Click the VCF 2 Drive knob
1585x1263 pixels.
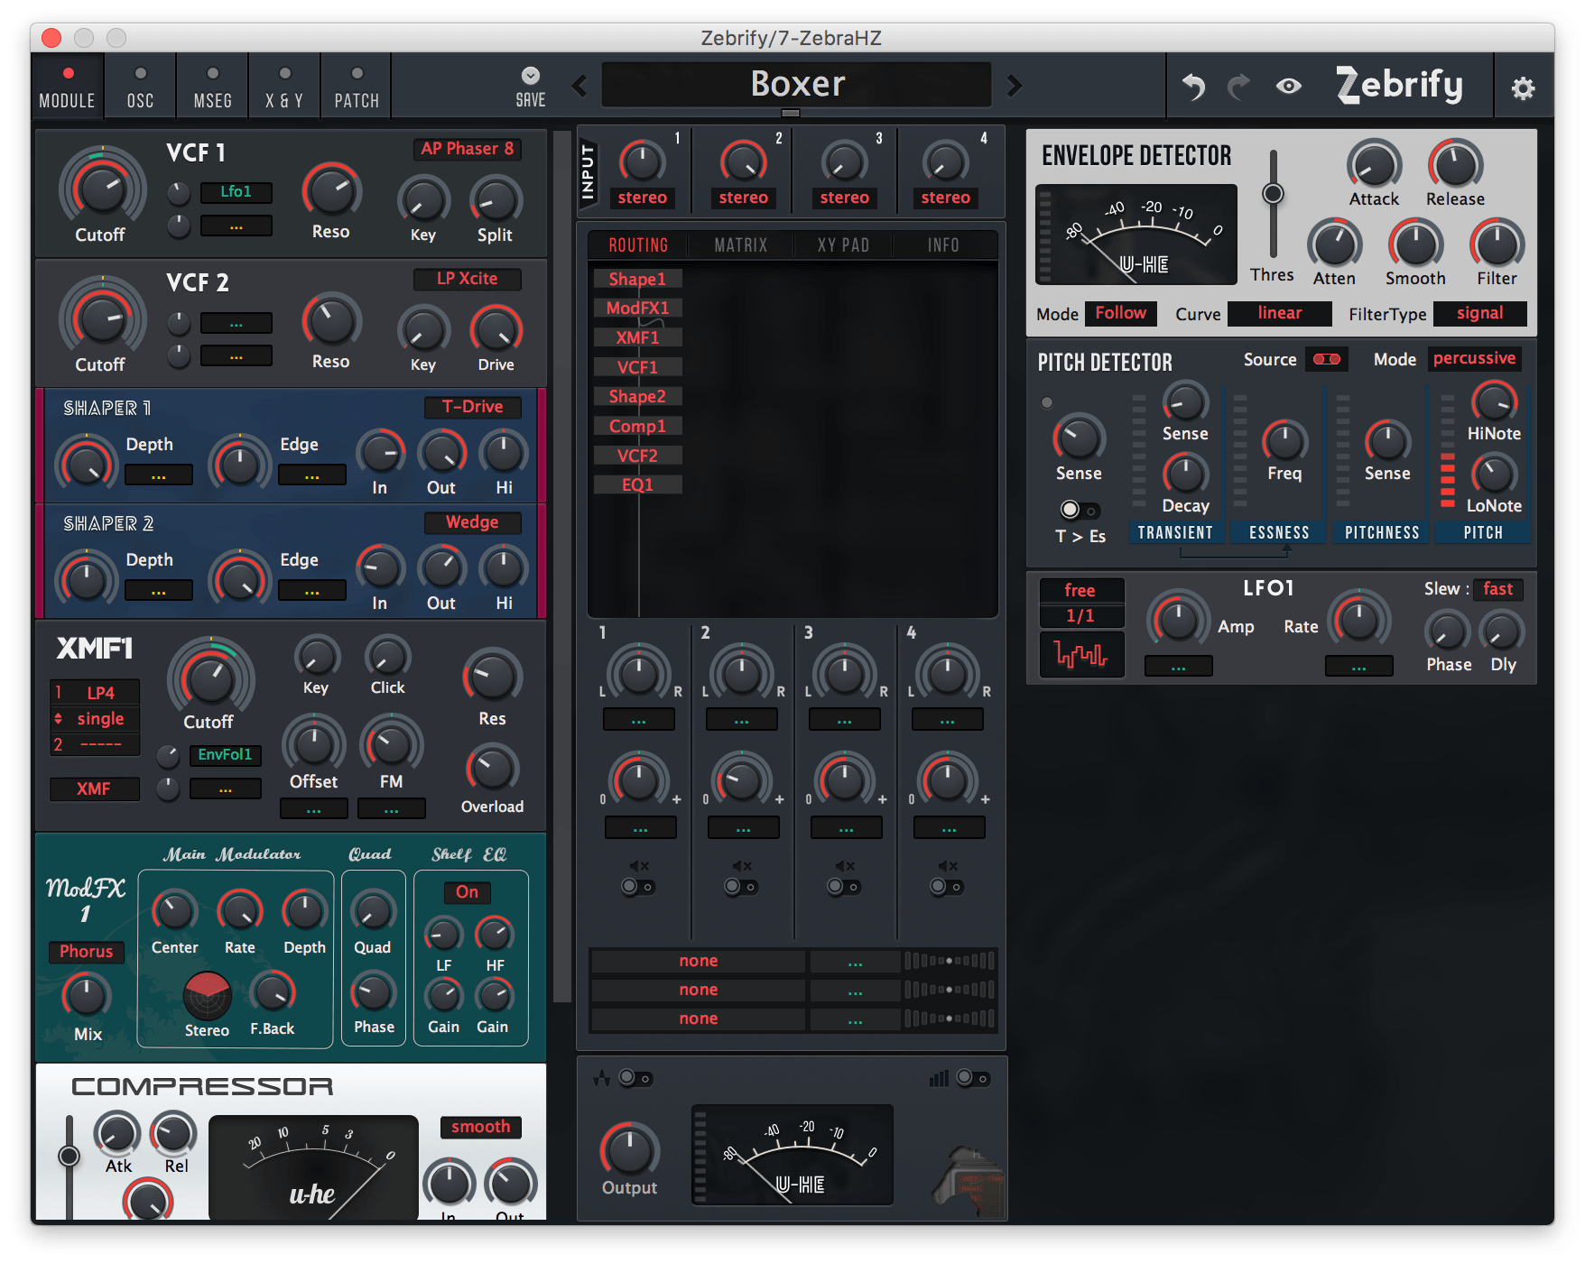(496, 329)
